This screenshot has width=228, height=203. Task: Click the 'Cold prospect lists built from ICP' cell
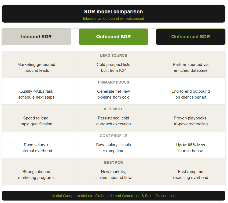coord(113,67)
